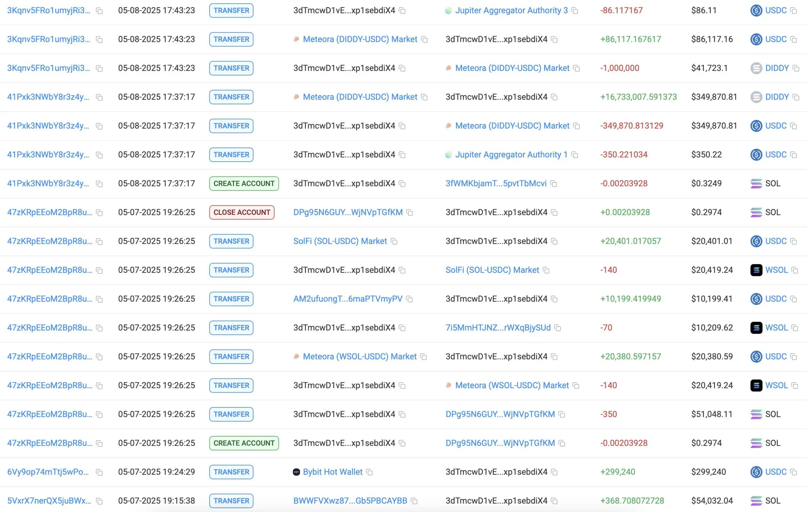Screen dimensions: 807x512
Task: Open address AM2ufuongT...6maPTVmyPV
Action: coord(348,299)
